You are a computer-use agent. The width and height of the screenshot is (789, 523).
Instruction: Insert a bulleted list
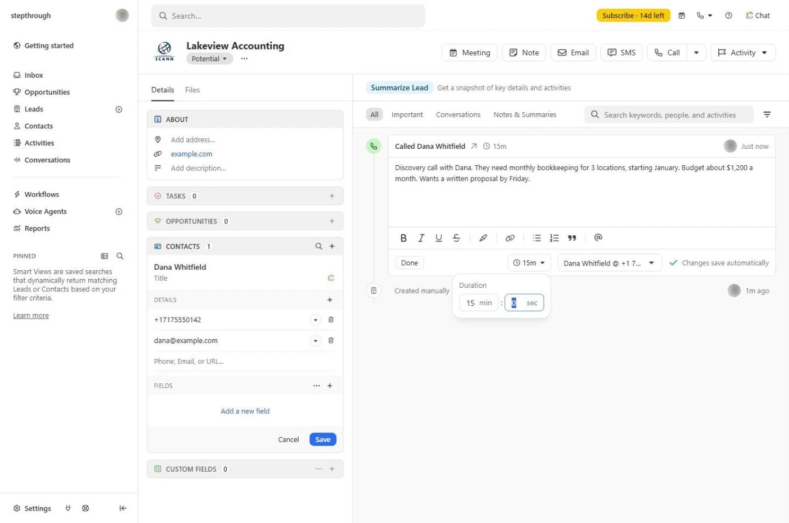click(x=537, y=238)
